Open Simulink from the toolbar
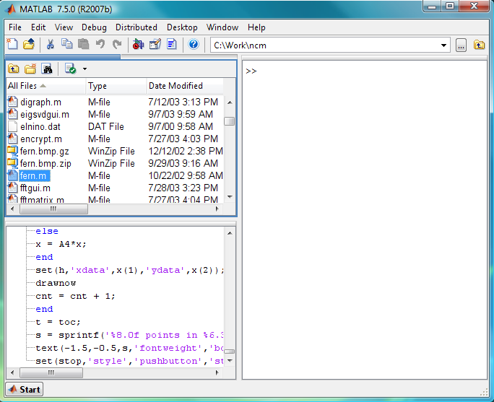The width and height of the screenshot is (494, 402). pos(138,45)
